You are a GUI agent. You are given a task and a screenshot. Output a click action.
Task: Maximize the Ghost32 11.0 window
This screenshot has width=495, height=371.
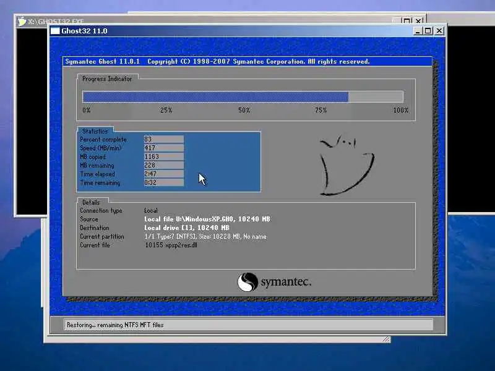point(428,30)
